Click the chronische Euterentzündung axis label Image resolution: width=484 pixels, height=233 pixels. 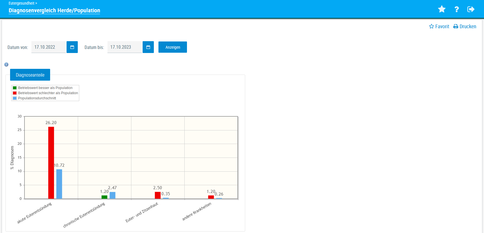84,215
